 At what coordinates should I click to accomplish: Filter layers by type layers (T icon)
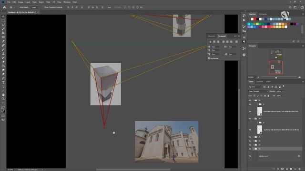click(x=272, y=87)
